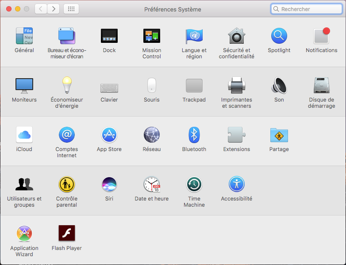The height and width of the screenshot is (265, 346).
Task: Click the yellow minimize window button
Action: [18, 9]
